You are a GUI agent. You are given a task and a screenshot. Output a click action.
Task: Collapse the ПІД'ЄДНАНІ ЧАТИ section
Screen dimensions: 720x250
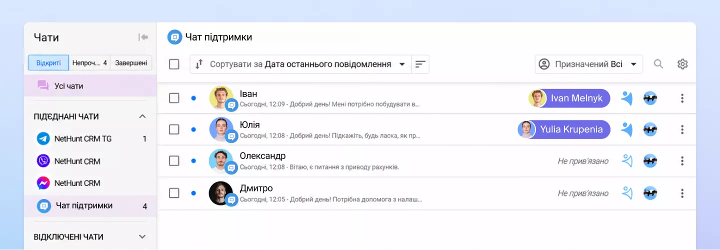point(142,116)
